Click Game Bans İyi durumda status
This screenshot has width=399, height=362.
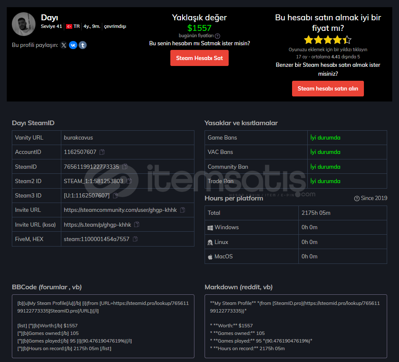click(x=325, y=137)
